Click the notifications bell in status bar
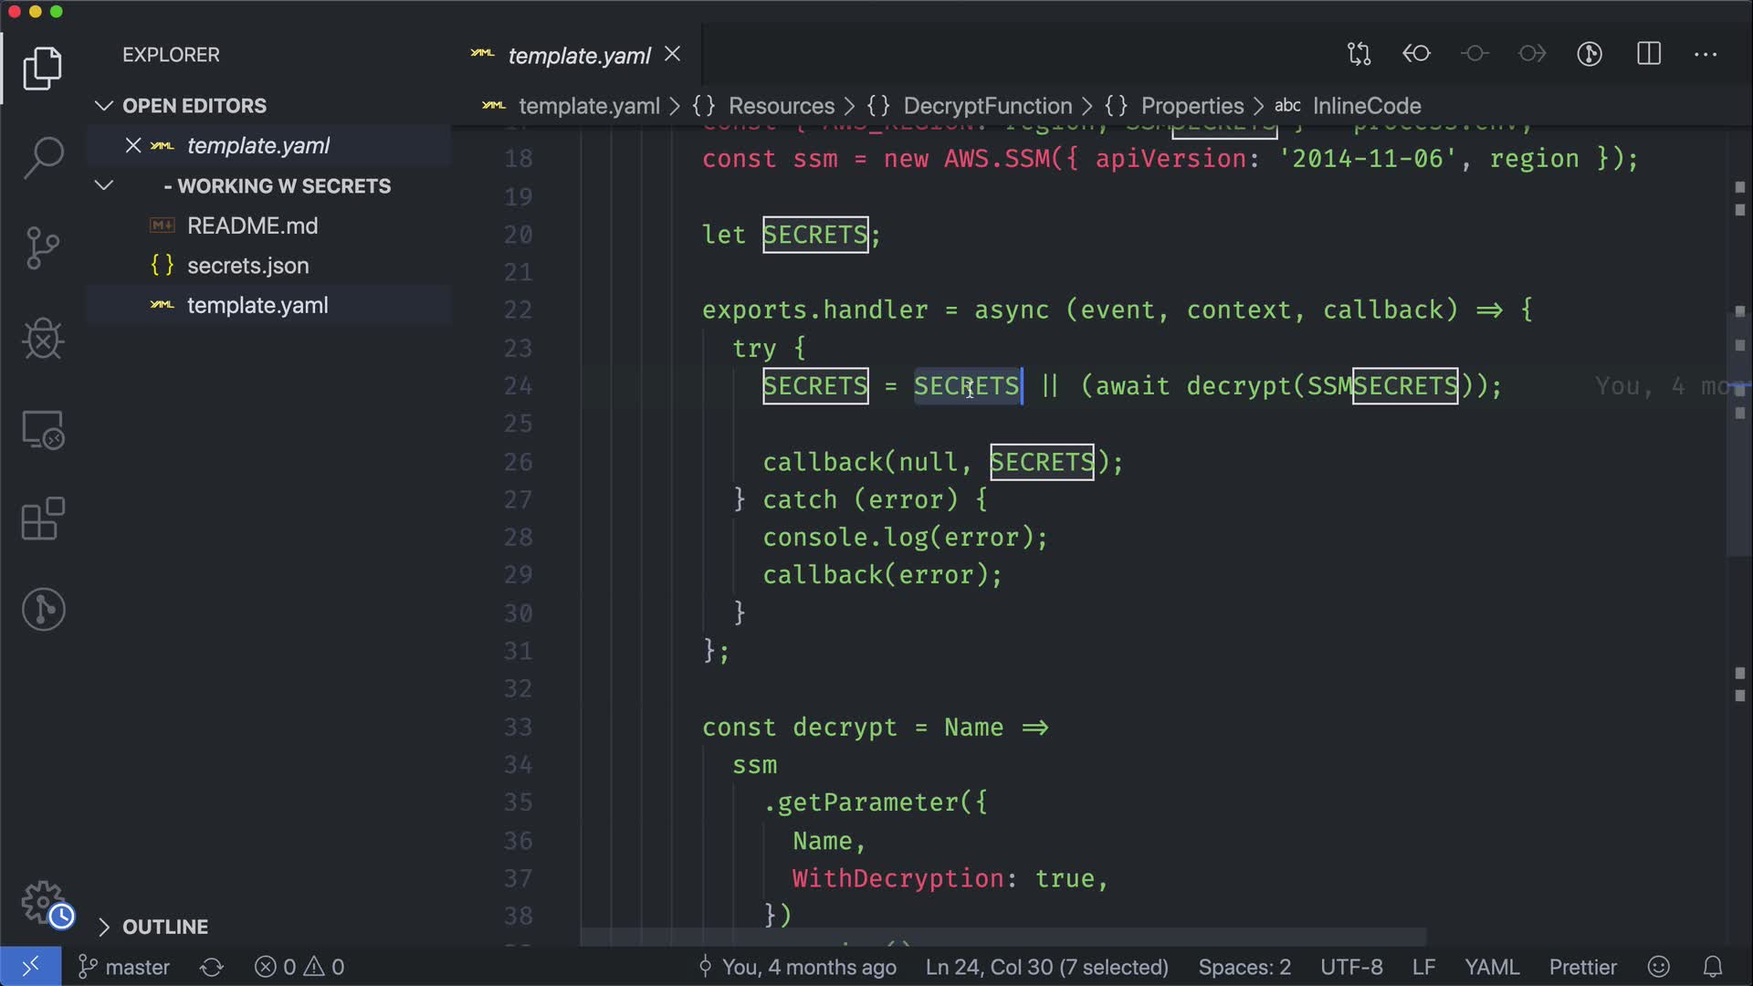 pyautogui.click(x=1713, y=967)
